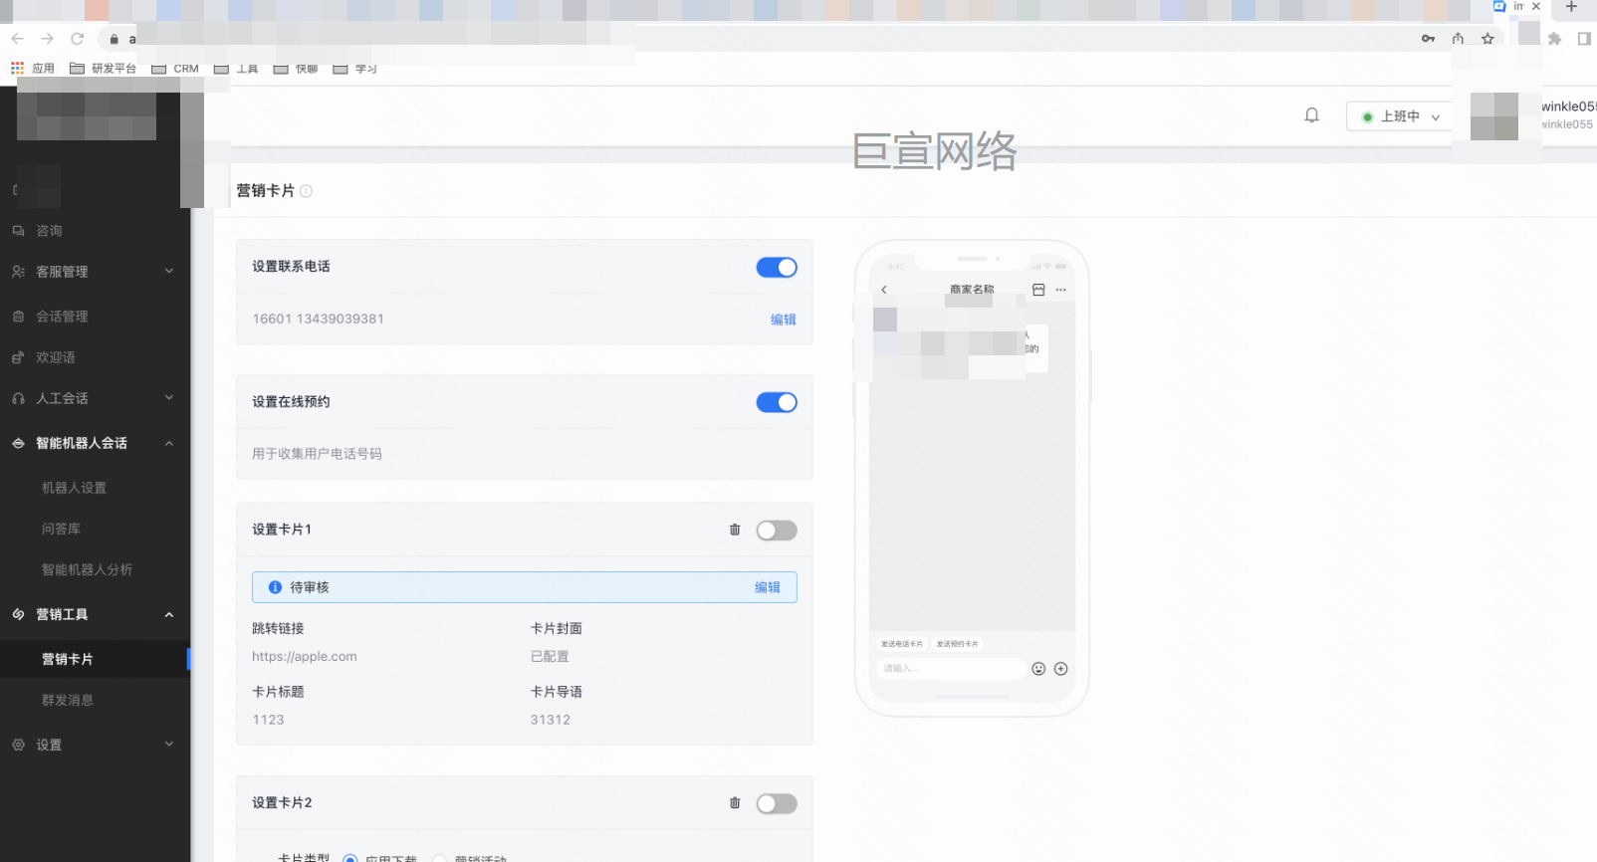This screenshot has width=1597, height=862.
Task: Click the notification bell icon
Action: point(1311,115)
